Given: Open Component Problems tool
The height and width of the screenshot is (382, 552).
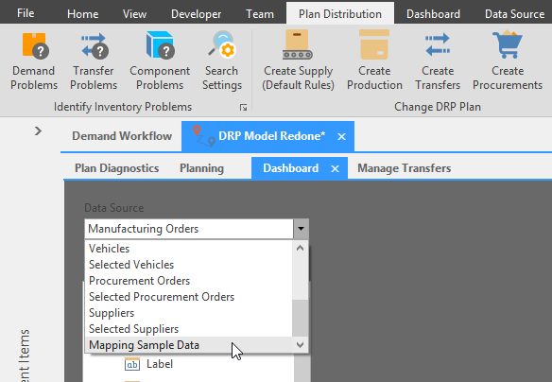Looking at the screenshot, I should click(160, 61).
